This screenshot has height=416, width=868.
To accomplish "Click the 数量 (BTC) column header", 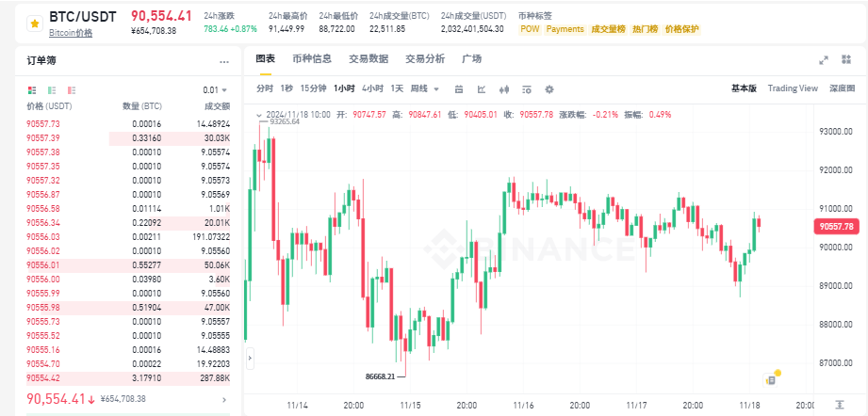I will (141, 106).
